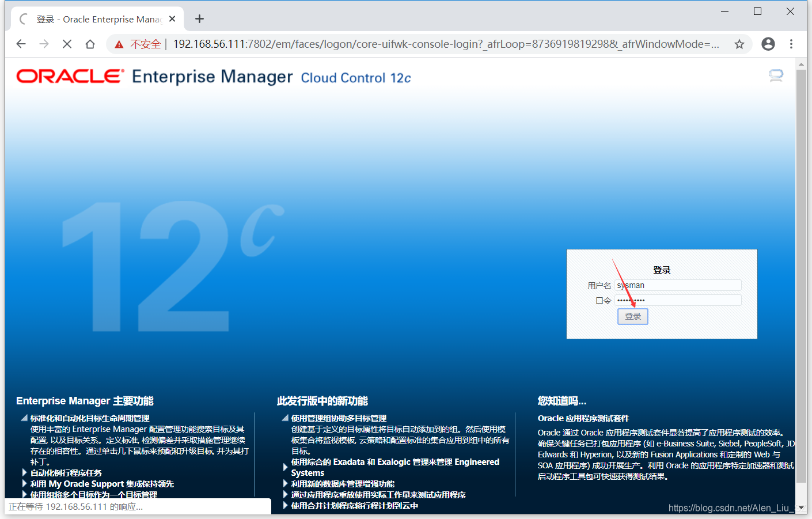The height and width of the screenshot is (519, 812).
Task: Click the Oracle 应用程序测试套件 title
Action: click(583, 418)
